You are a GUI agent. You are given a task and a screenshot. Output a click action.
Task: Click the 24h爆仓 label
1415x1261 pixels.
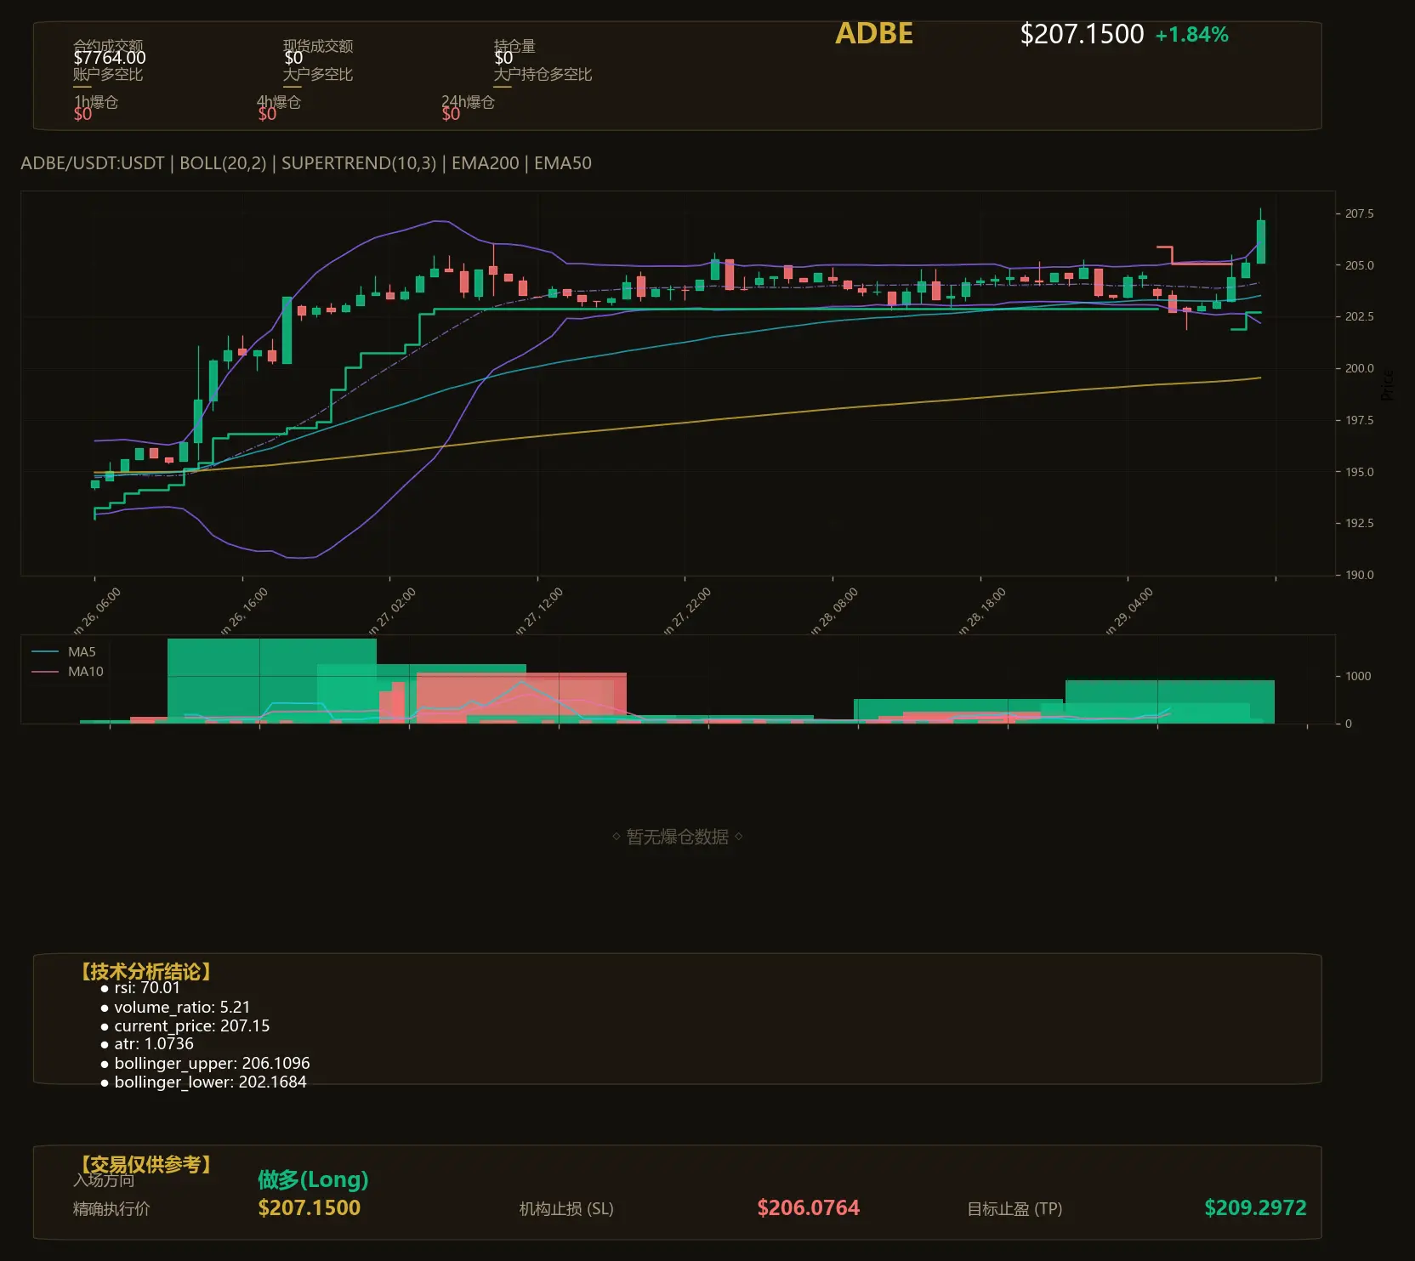click(x=468, y=102)
